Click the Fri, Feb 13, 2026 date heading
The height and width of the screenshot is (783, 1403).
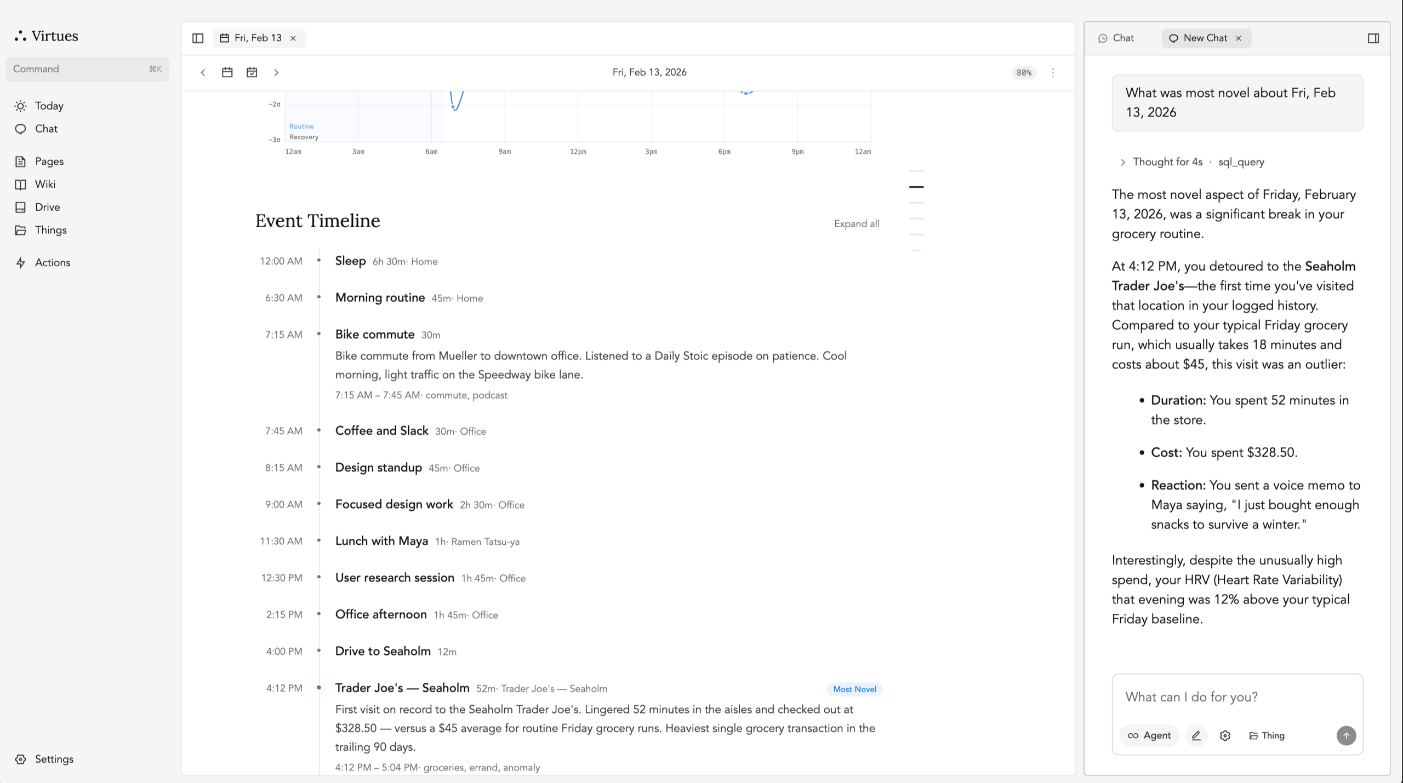649,72
